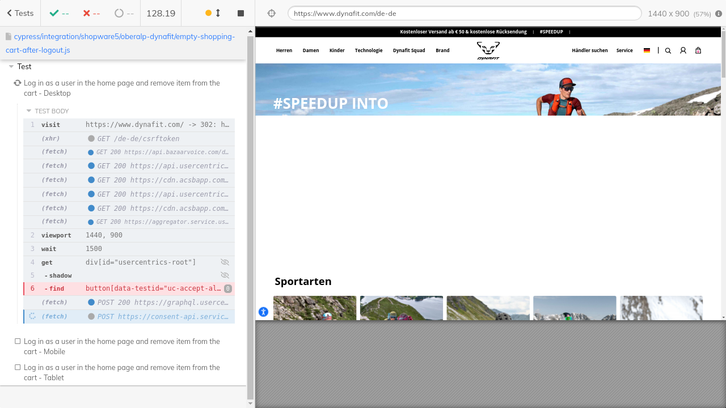This screenshot has width=726, height=408.
Task: Stop the running Cypress test
Action: coord(240,13)
